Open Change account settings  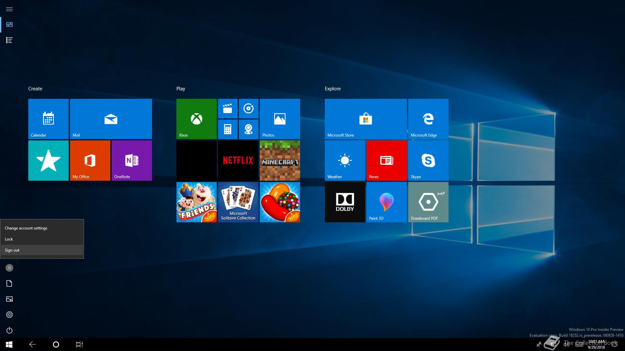coord(26,228)
